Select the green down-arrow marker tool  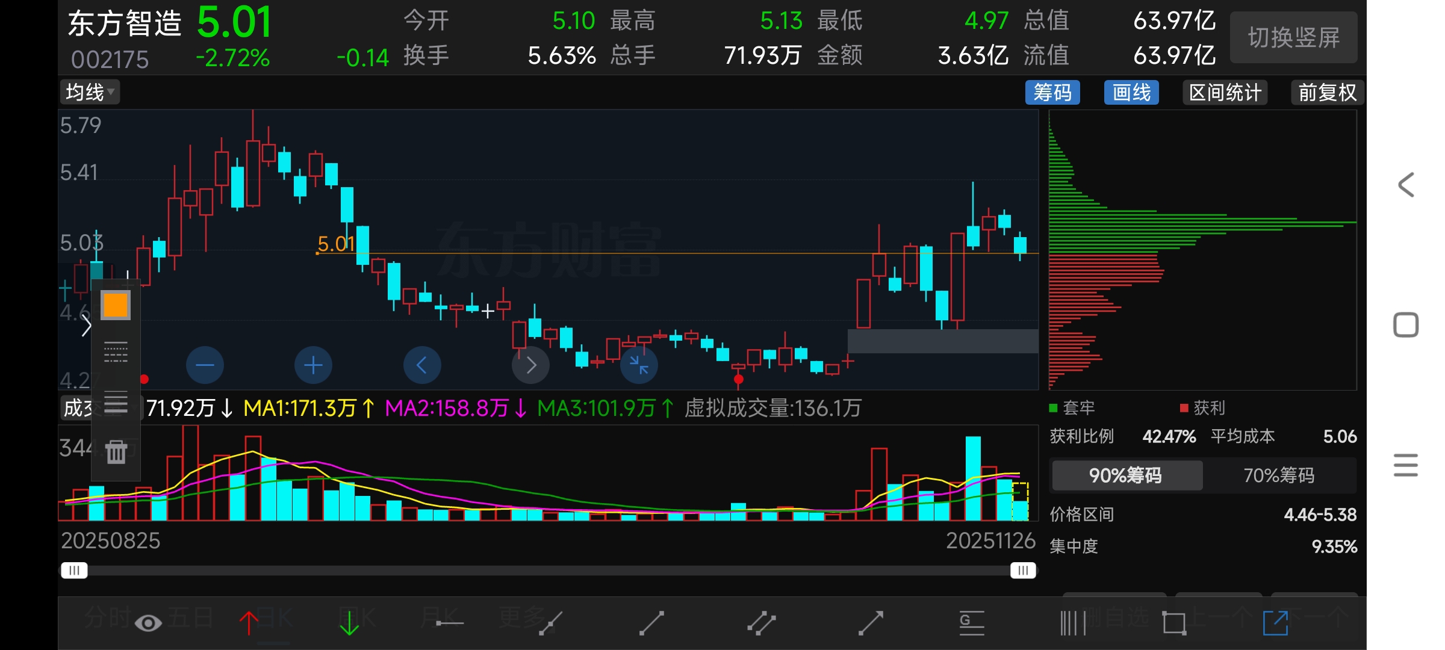point(349,623)
